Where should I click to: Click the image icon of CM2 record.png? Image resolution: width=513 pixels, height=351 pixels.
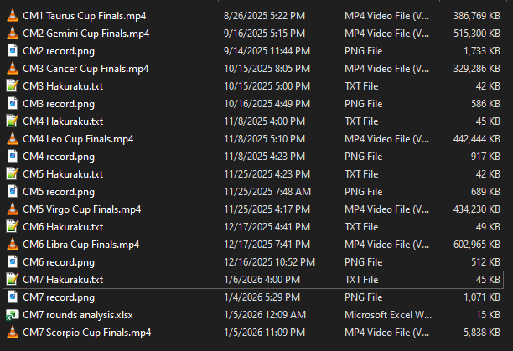click(x=13, y=51)
